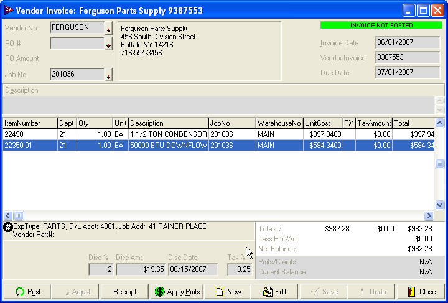Click the Vendor No field FERGUSON
The image size is (448, 303).
tap(77, 28)
